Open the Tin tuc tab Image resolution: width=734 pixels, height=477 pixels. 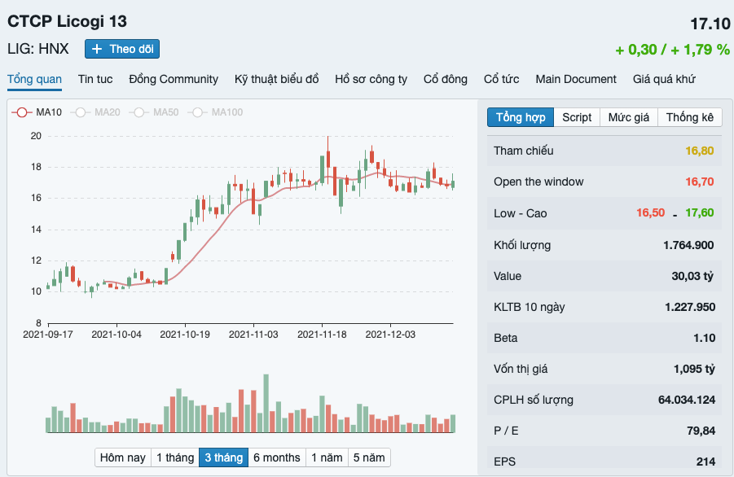[x=95, y=79]
